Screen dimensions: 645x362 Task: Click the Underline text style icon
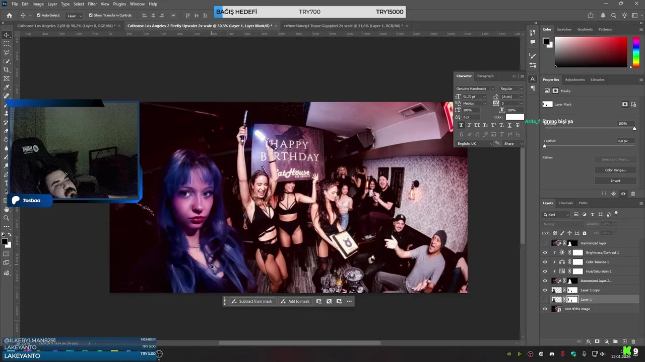point(509,125)
